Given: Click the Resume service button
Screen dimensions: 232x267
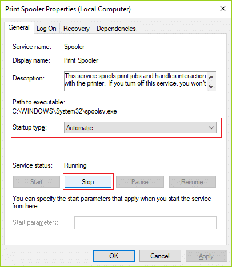Looking at the screenshot, I should (x=193, y=182).
